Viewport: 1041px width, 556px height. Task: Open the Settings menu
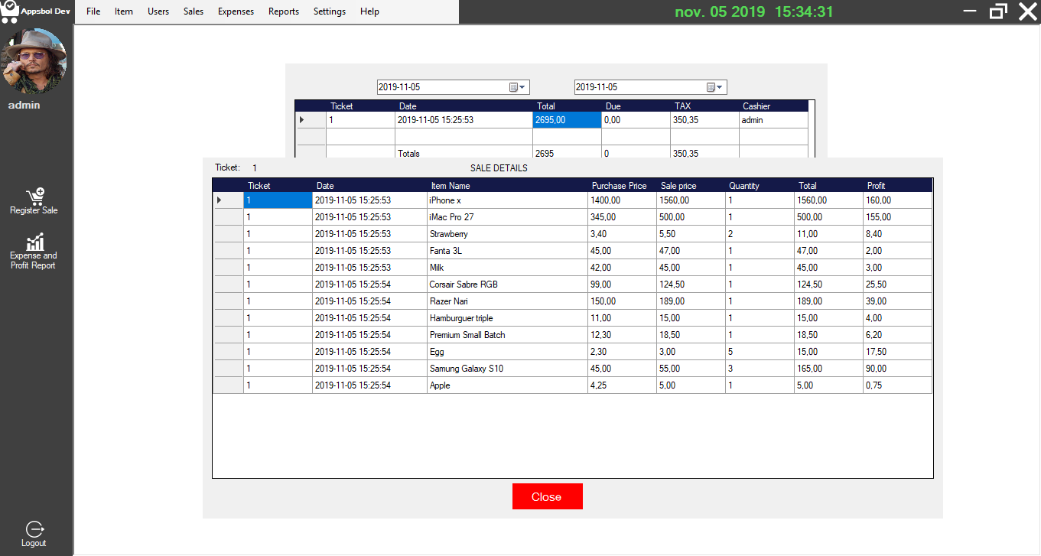(329, 11)
